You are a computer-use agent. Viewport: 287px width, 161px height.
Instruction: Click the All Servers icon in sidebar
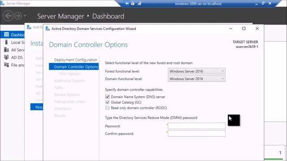[x=6, y=50]
